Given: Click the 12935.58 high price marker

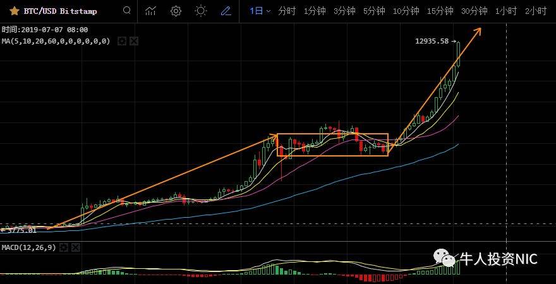Looking at the screenshot, I should pos(432,41).
